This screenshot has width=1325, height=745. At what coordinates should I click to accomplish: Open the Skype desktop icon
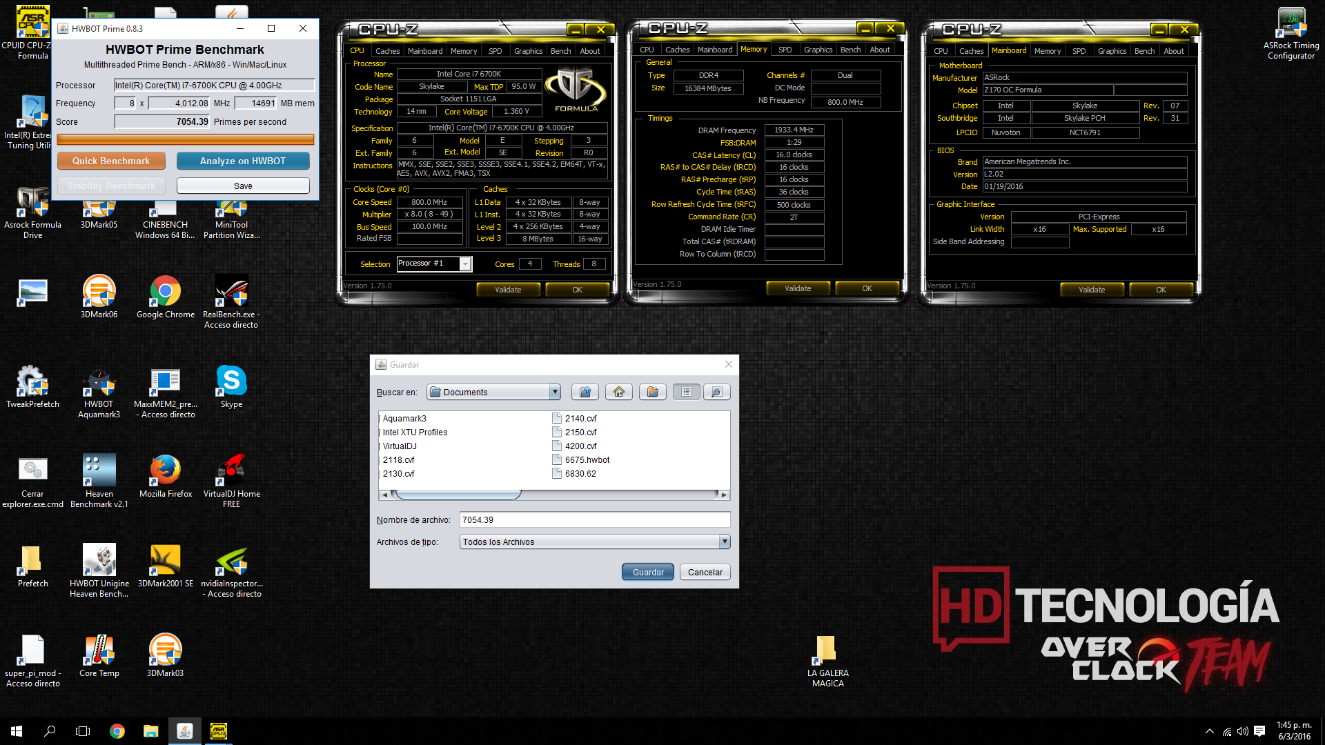click(x=231, y=388)
